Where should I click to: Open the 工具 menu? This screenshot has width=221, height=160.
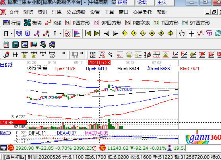[x=109, y=12]
